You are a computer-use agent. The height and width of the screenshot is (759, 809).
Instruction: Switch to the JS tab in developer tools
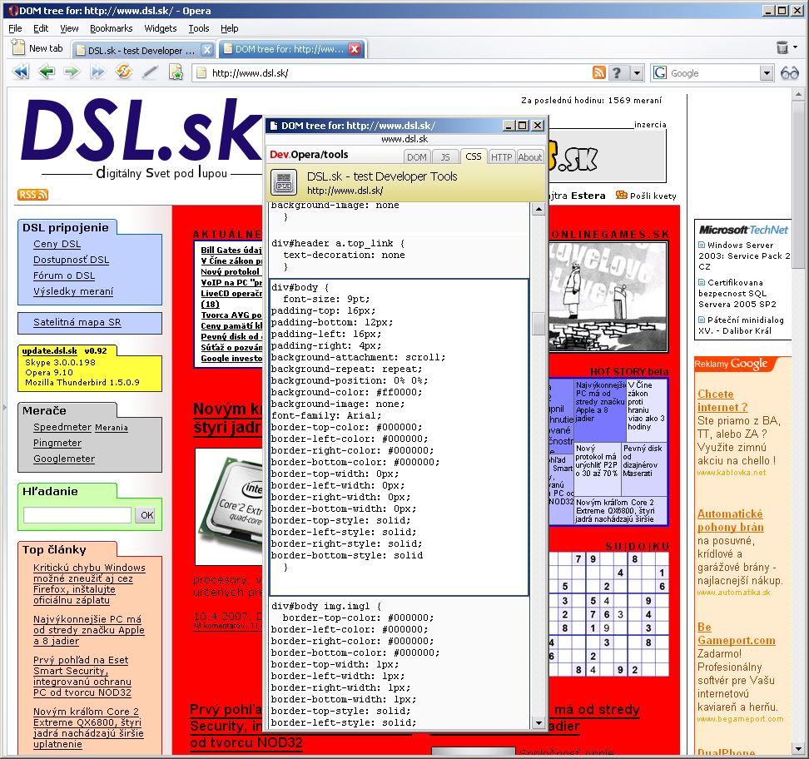click(x=444, y=156)
